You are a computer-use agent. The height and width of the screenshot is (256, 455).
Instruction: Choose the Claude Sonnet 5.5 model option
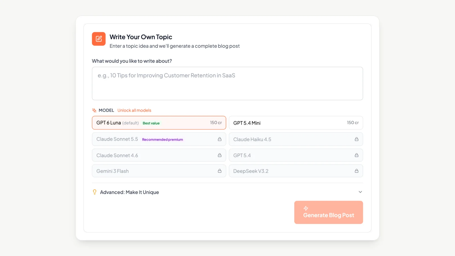pyautogui.click(x=159, y=139)
